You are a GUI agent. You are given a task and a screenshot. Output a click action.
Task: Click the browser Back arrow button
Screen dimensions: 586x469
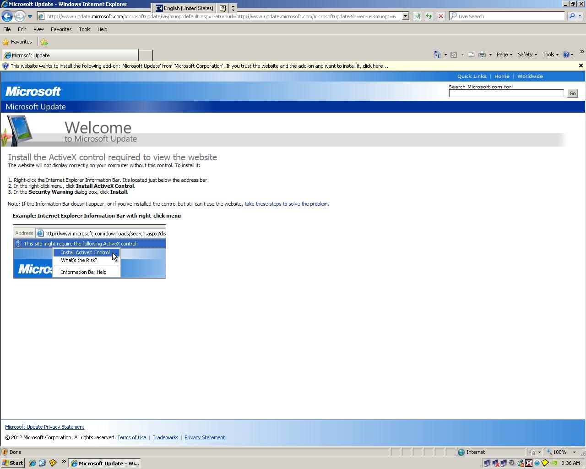[x=7, y=16]
